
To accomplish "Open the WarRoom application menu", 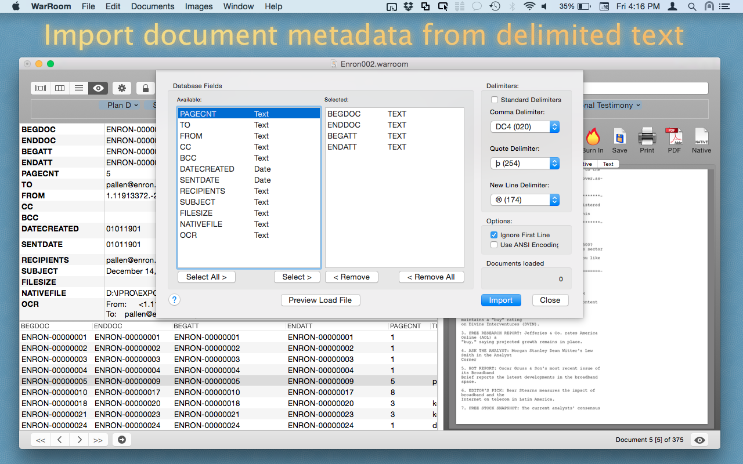I will tap(51, 6).
